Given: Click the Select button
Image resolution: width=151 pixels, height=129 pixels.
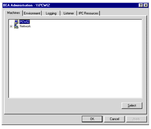Looking at the screenshot, I should (132, 105).
